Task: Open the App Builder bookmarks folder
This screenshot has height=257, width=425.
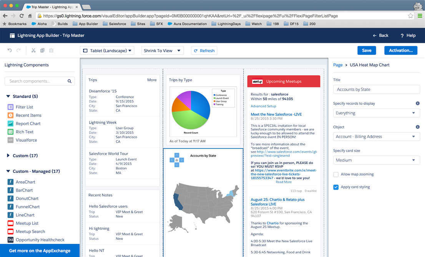Action: click(85, 24)
